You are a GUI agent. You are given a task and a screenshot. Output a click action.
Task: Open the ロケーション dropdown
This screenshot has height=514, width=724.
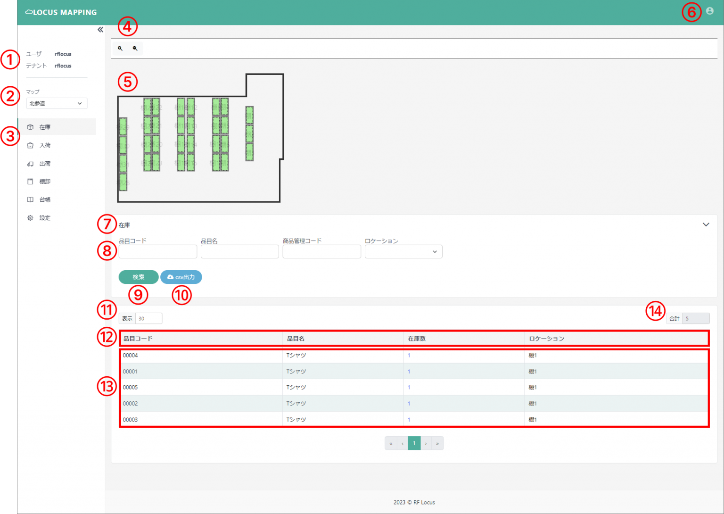coord(403,252)
